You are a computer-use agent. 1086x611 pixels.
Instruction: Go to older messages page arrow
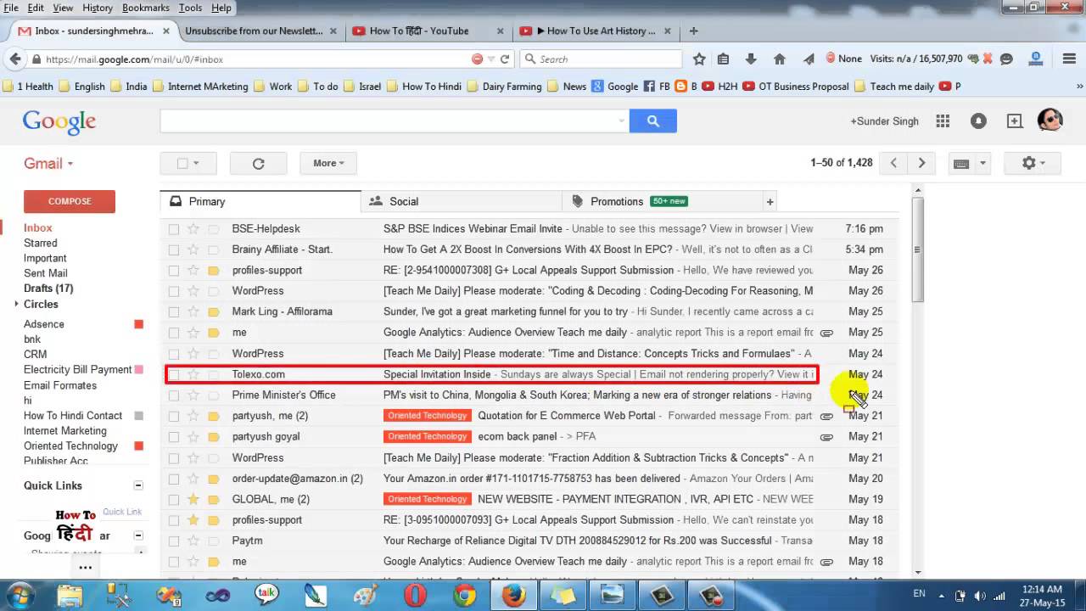[921, 163]
